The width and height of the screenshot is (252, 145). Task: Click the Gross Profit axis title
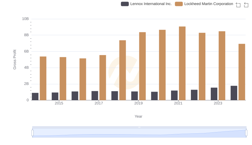coord(14,59)
